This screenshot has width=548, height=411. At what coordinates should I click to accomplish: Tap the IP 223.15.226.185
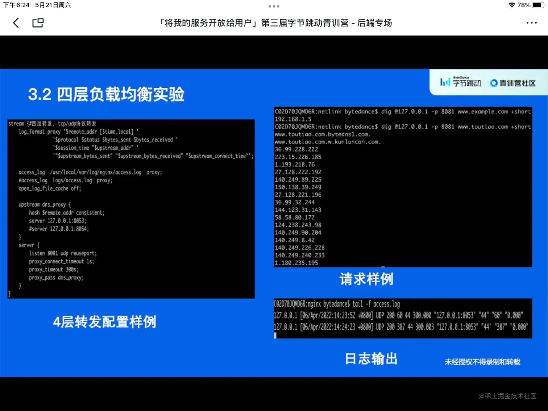(x=298, y=157)
